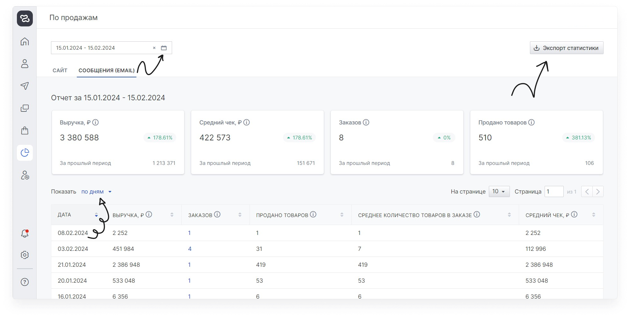The width and height of the screenshot is (630, 318).
Task: Click info icon in ВЫРУЧКА column header
Action: (x=149, y=215)
